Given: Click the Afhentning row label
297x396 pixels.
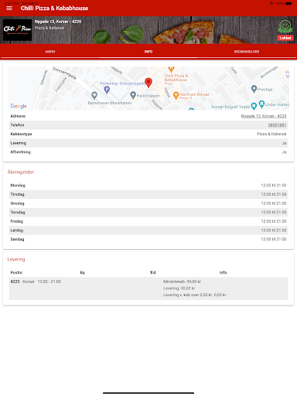Looking at the screenshot, I should coord(20,152).
